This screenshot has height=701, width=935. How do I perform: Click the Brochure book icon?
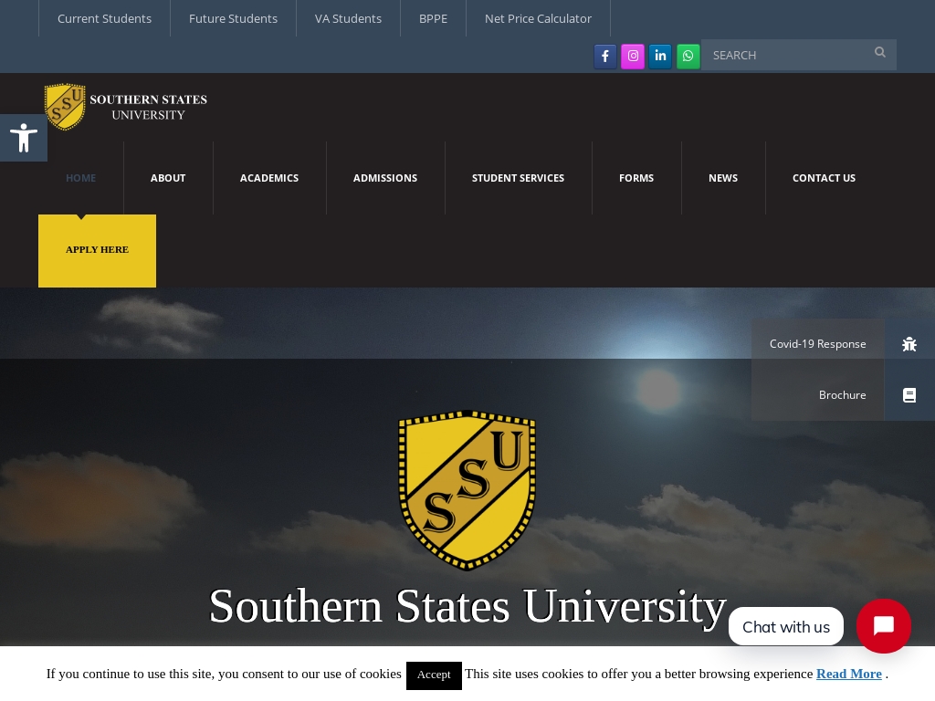click(x=909, y=395)
